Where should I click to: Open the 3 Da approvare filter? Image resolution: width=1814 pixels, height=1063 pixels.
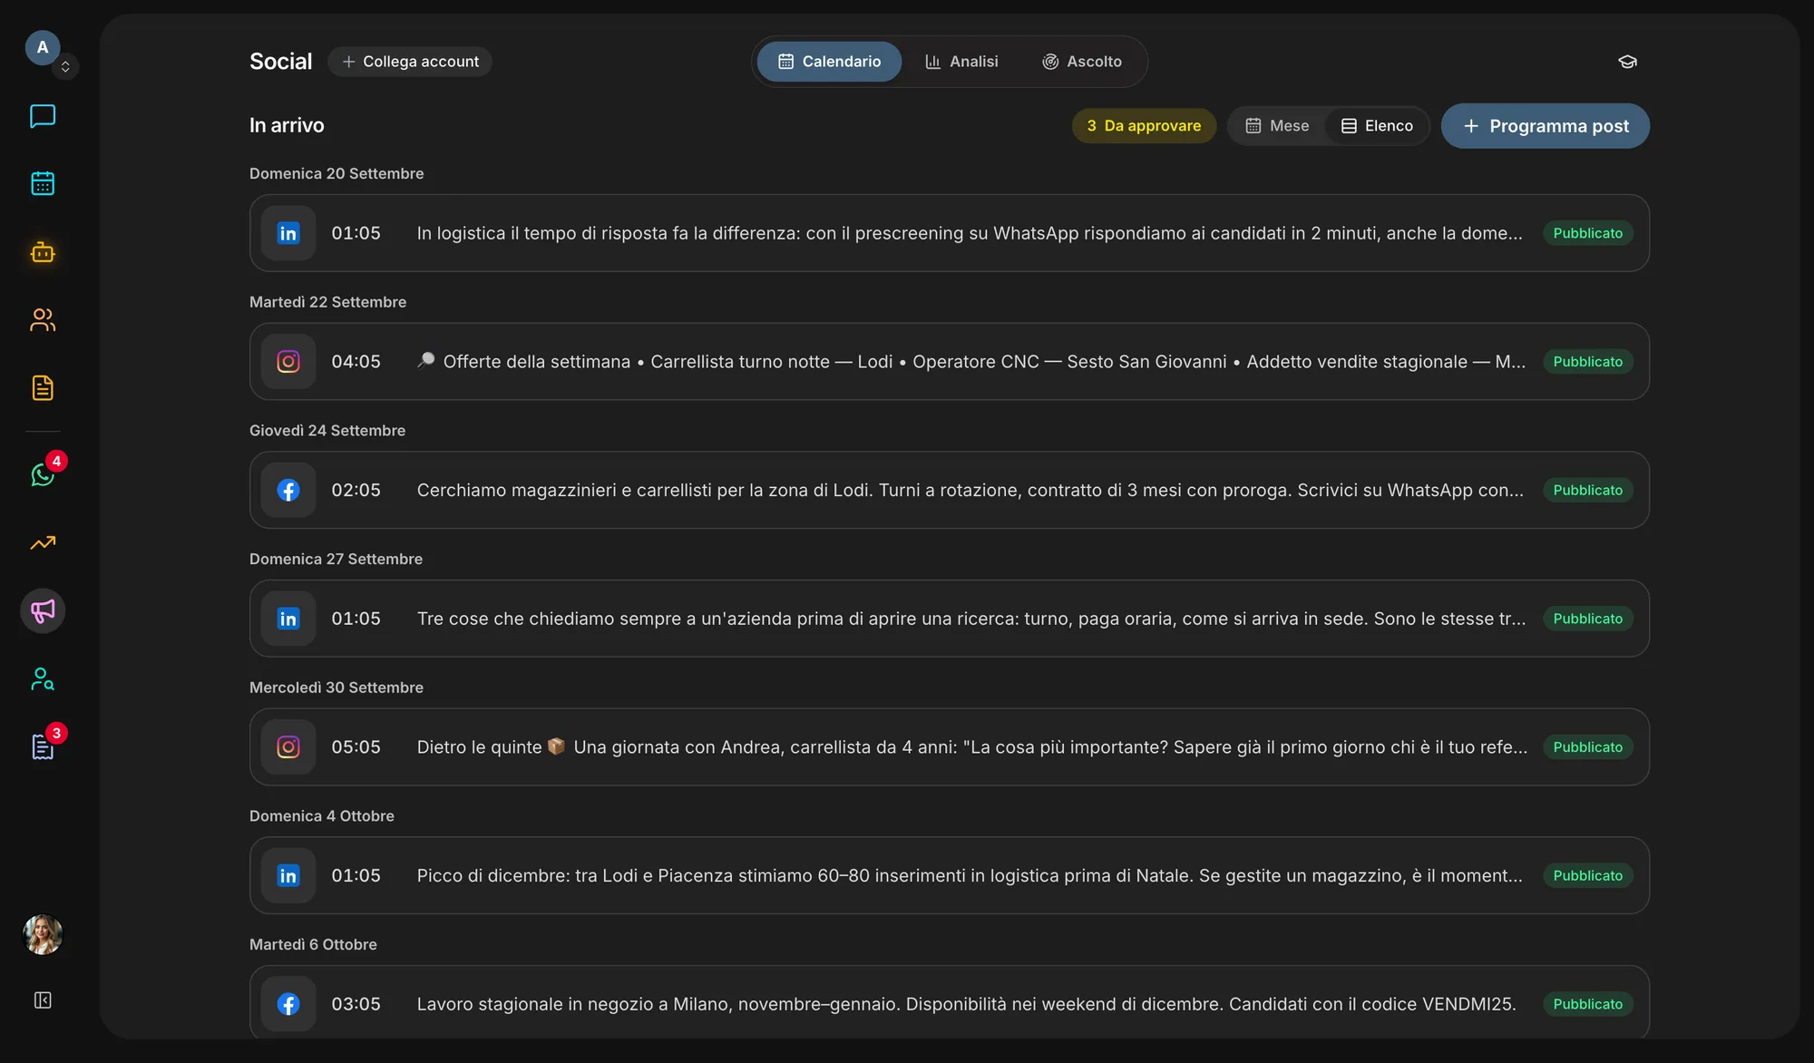pos(1144,125)
